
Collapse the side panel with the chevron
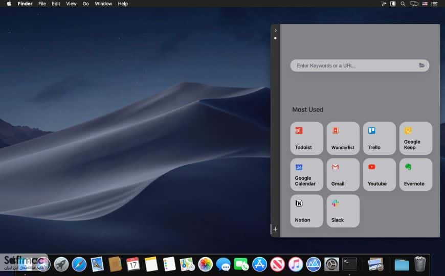click(275, 30)
